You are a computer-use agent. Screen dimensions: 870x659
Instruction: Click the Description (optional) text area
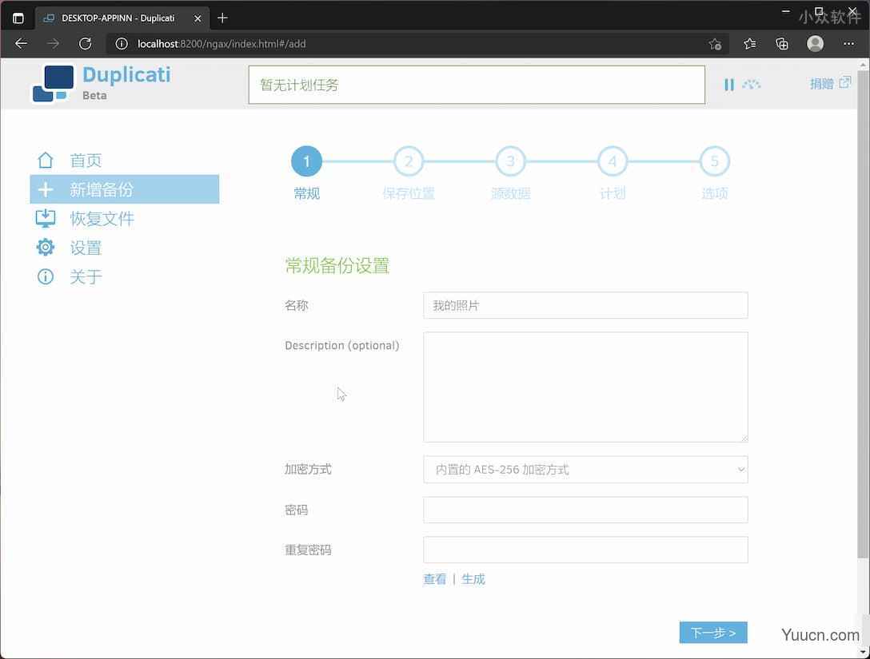coord(585,387)
